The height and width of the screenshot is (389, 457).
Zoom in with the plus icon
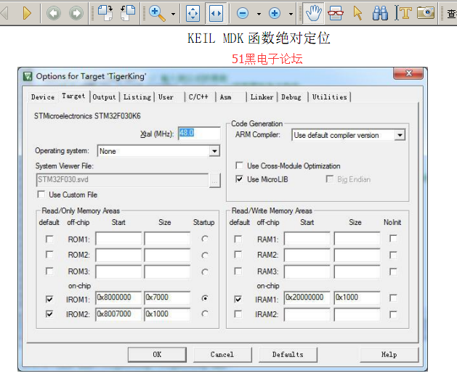(x=275, y=13)
